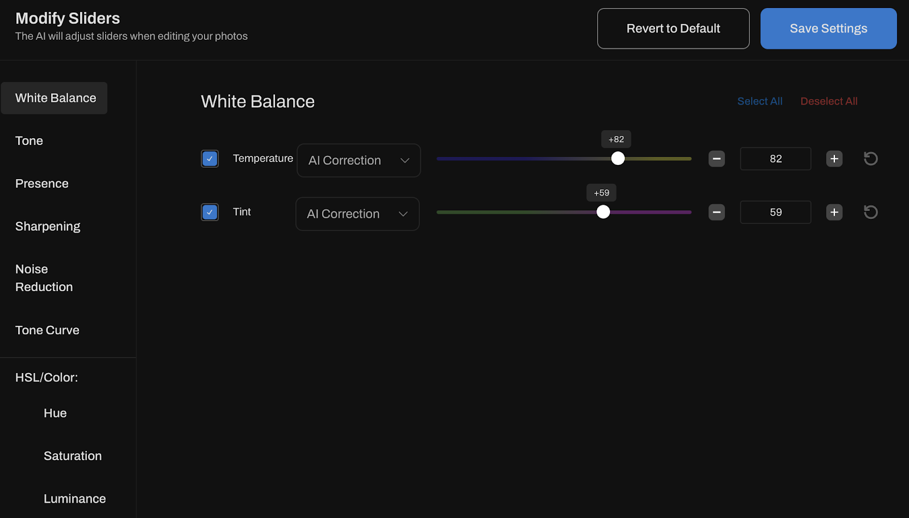
Task: Go to Sharpening settings
Action: tap(48, 226)
